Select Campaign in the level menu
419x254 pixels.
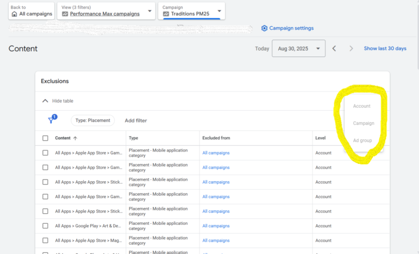tap(363, 123)
